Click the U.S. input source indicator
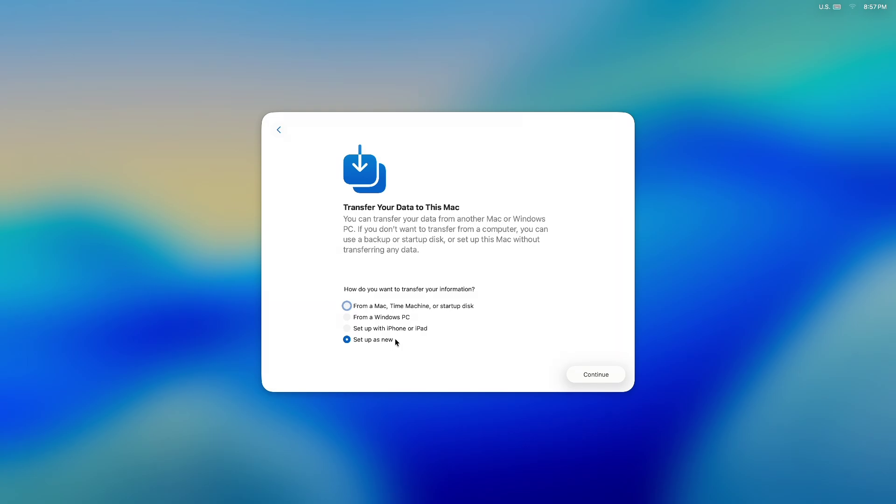Image resolution: width=896 pixels, height=504 pixels. [824, 7]
